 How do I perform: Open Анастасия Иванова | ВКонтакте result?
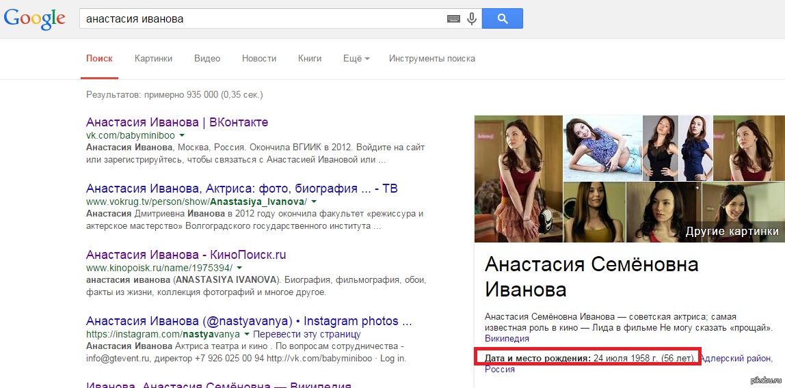click(x=177, y=122)
